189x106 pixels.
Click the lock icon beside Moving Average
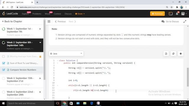point(40,57)
